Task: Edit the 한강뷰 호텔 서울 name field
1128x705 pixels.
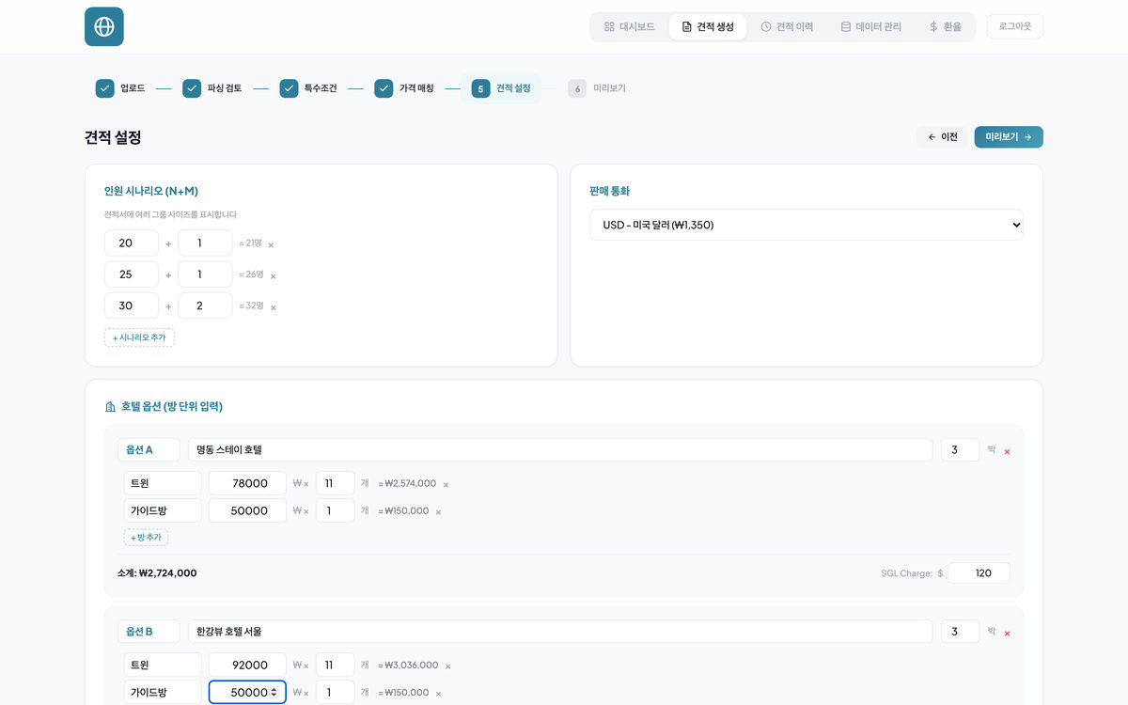Action: tap(560, 631)
